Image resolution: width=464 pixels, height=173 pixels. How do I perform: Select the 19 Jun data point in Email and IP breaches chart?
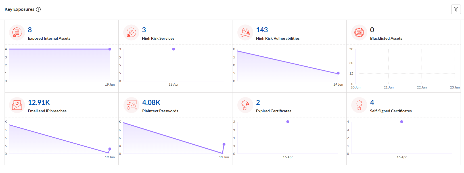[110, 149]
